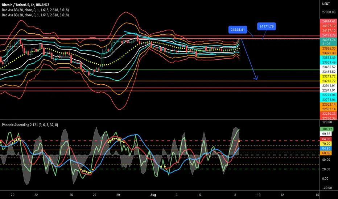Click date 10 on the time axis
The height and width of the screenshot is (199, 338).
click(x=259, y=195)
